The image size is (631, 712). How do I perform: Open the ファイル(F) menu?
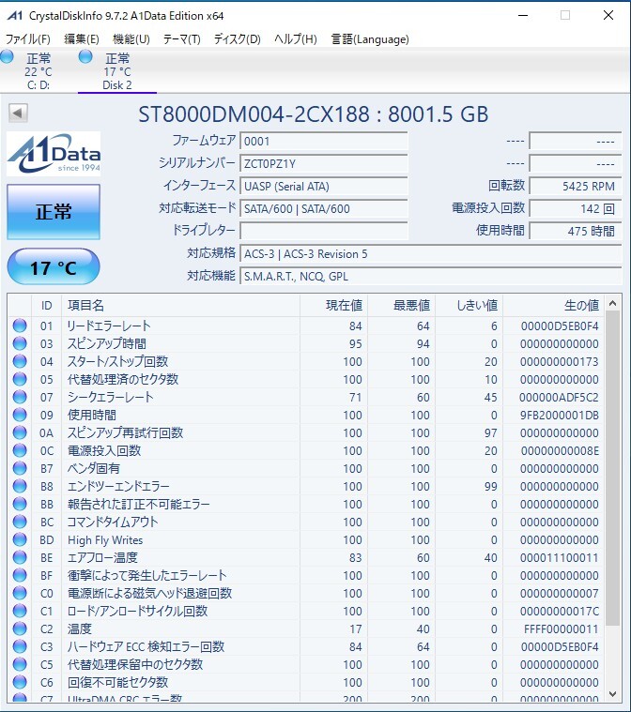coord(28,39)
